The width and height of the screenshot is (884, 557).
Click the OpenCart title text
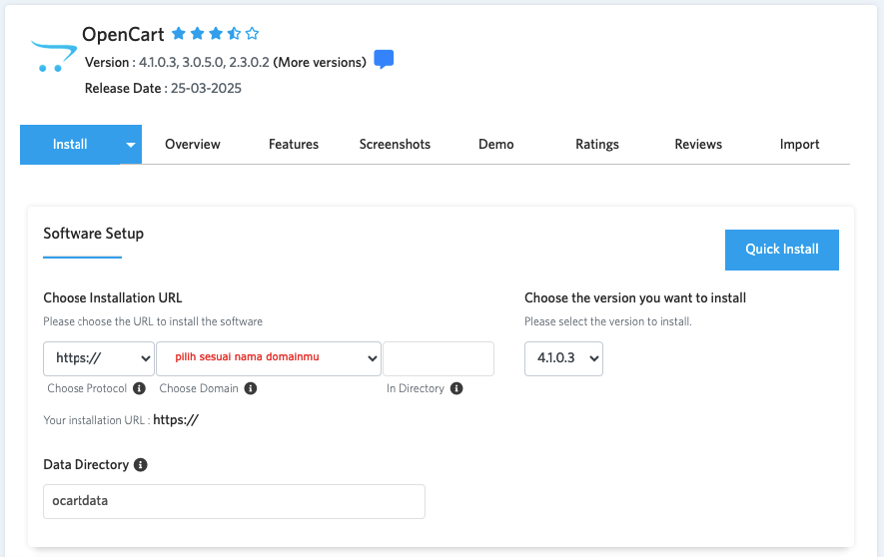pyautogui.click(x=123, y=34)
